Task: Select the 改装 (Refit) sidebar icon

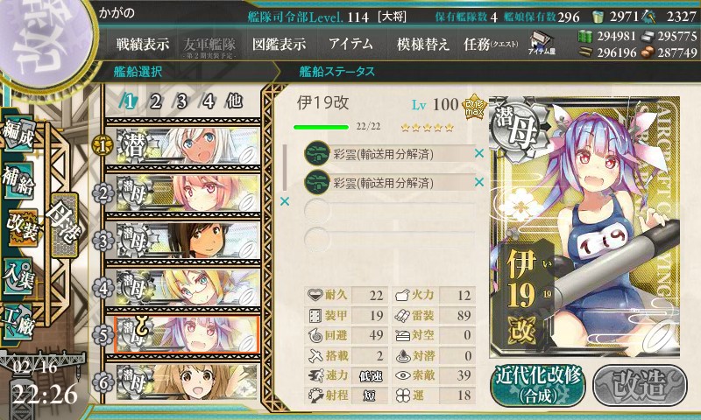Action: [21, 227]
